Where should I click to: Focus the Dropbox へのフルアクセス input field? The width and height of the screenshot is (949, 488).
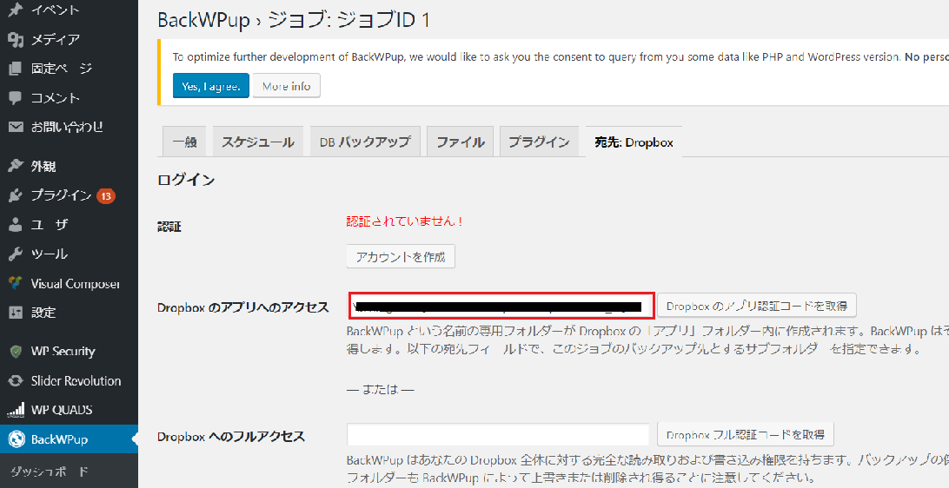(498, 434)
